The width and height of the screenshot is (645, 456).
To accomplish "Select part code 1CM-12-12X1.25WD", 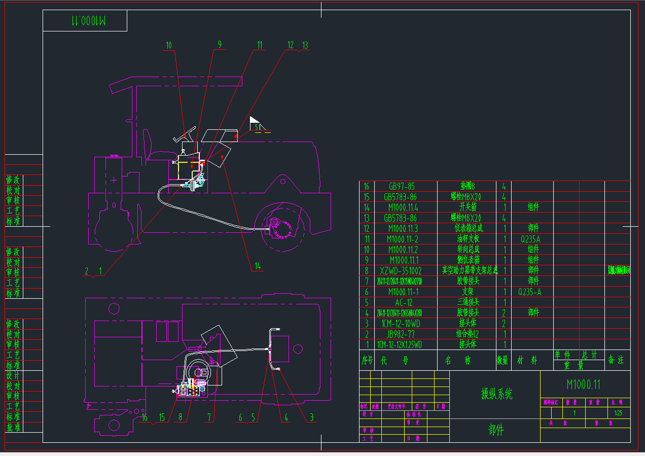I will (x=400, y=345).
